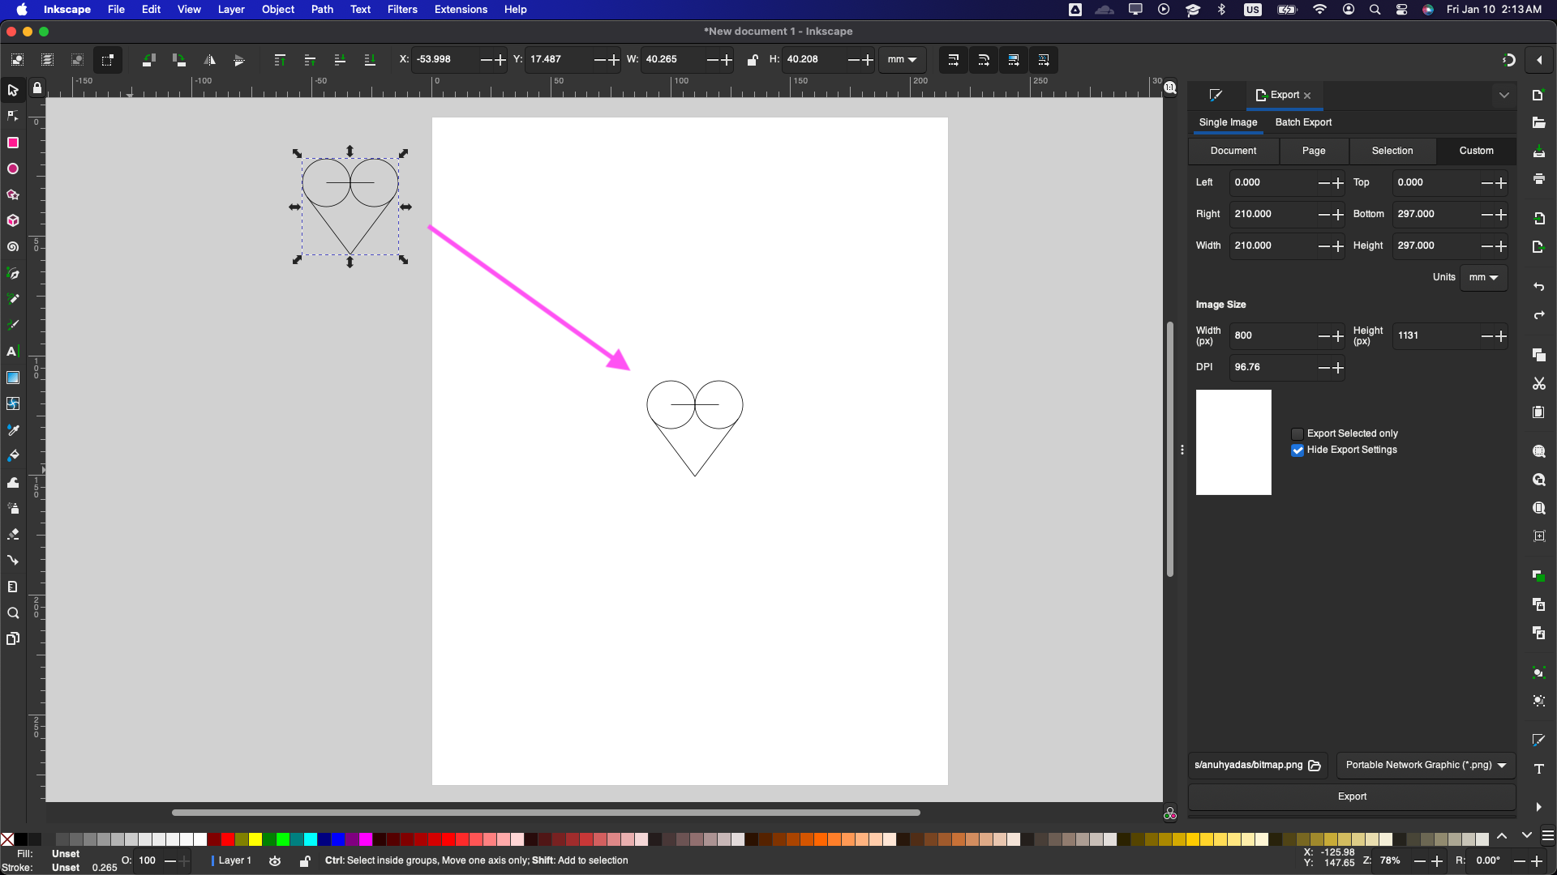
Task: Switch to the Single Image tab
Action: coord(1228,122)
